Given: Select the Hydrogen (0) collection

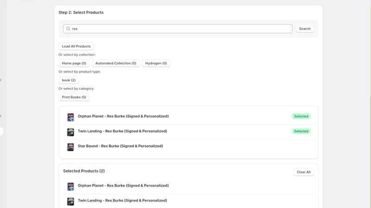Looking at the screenshot, I should (x=156, y=63).
